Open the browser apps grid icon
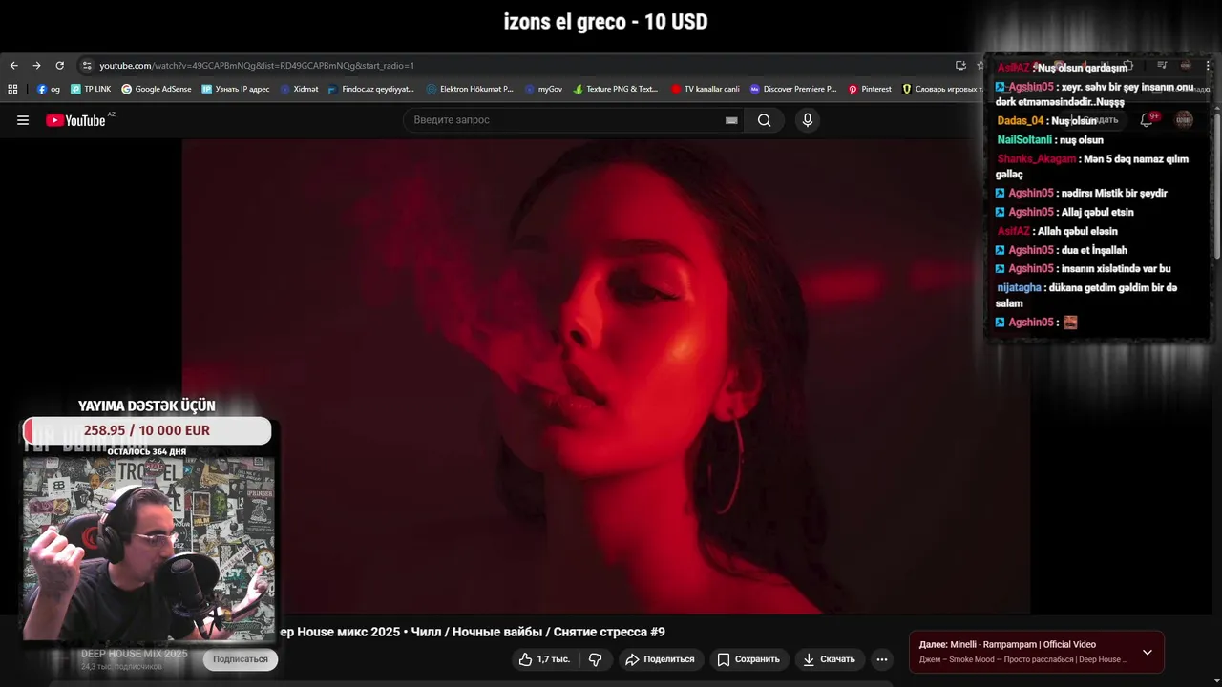The height and width of the screenshot is (687, 1222). (12, 89)
